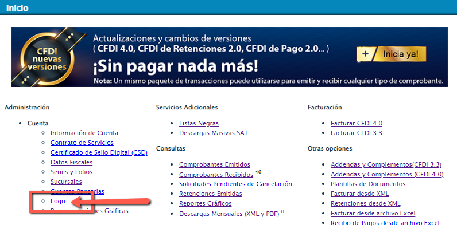Screen dimensions: 457x240
Task: Open Solicitudes Pendientes de Cancelación
Action: click(x=235, y=184)
